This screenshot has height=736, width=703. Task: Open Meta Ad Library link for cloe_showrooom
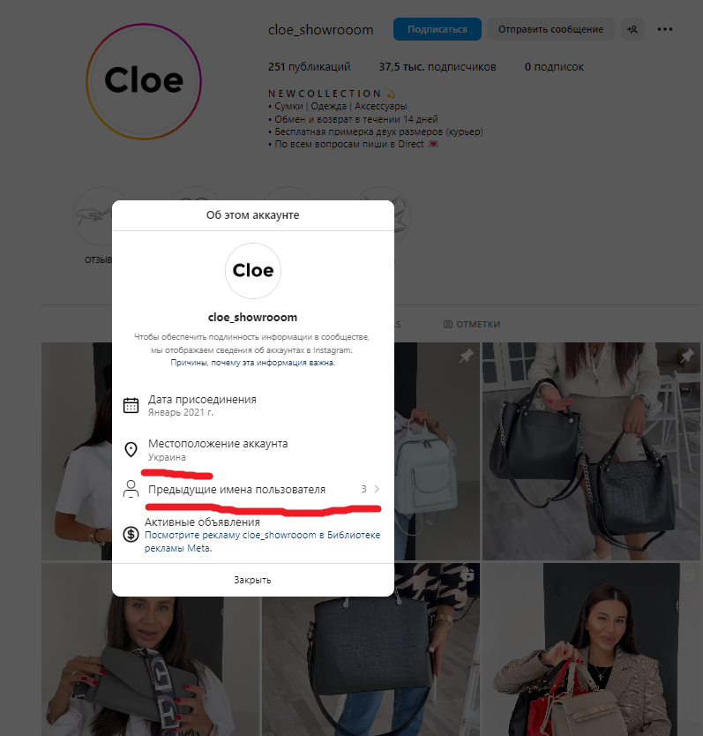pyautogui.click(x=262, y=541)
